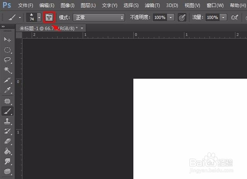Click the flow 100% value field

click(213, 17)
